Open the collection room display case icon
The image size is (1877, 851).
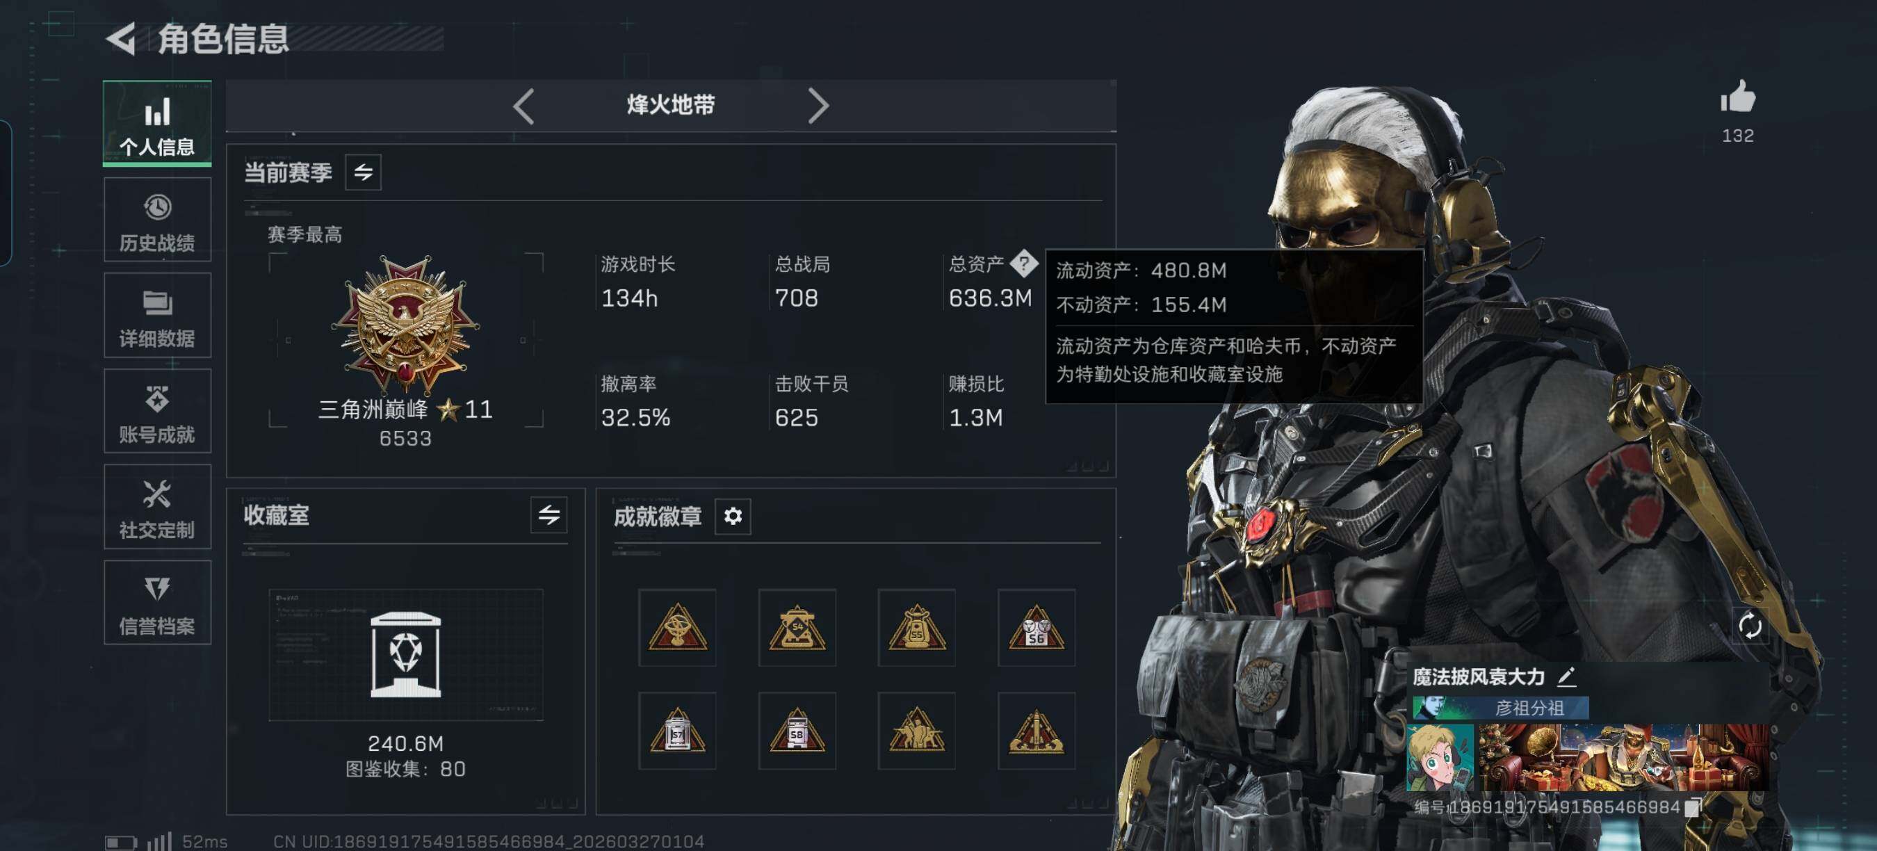point(405,654)
